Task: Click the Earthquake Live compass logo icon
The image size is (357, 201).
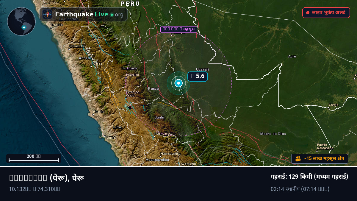Action: tap(47, 14)
